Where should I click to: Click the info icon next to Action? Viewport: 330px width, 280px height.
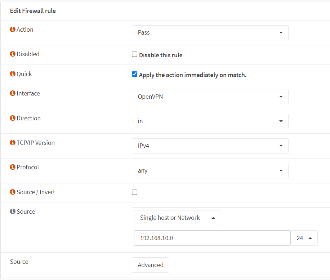[13, 30]
